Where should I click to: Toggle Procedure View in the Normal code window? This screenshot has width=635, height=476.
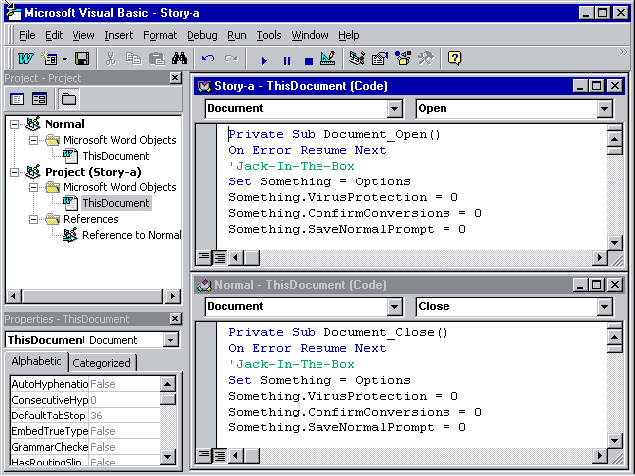coord(204,456)
